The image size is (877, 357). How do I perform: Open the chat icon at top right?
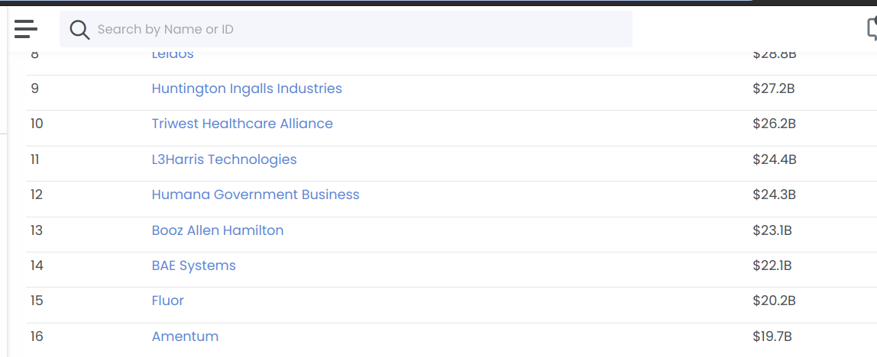(872, 29)
